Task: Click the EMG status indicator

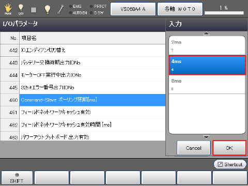Action: [x=75, y=6]
